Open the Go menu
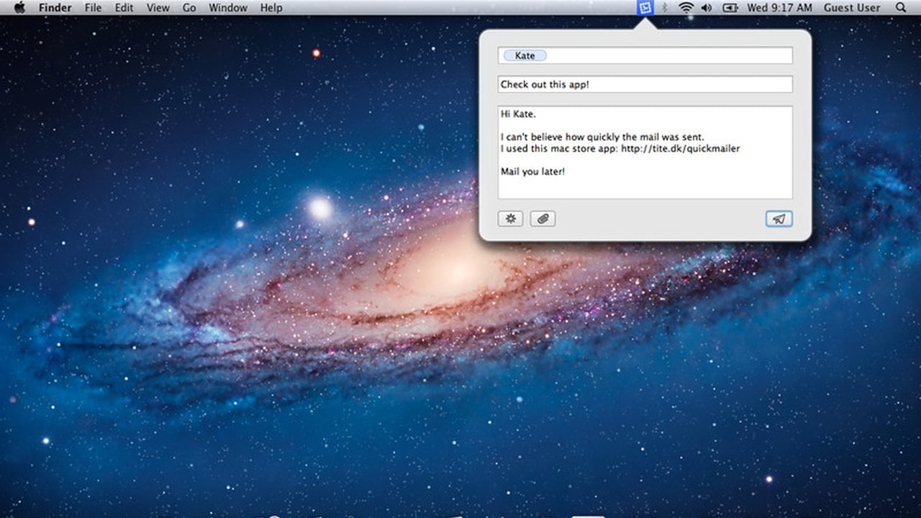This screenshot has height=518, width=921. (189, 8)
